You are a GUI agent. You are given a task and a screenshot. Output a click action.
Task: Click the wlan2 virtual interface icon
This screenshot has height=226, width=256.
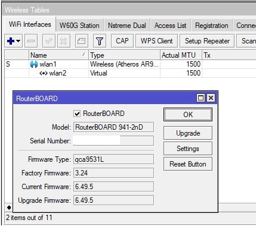coord(44,73)
